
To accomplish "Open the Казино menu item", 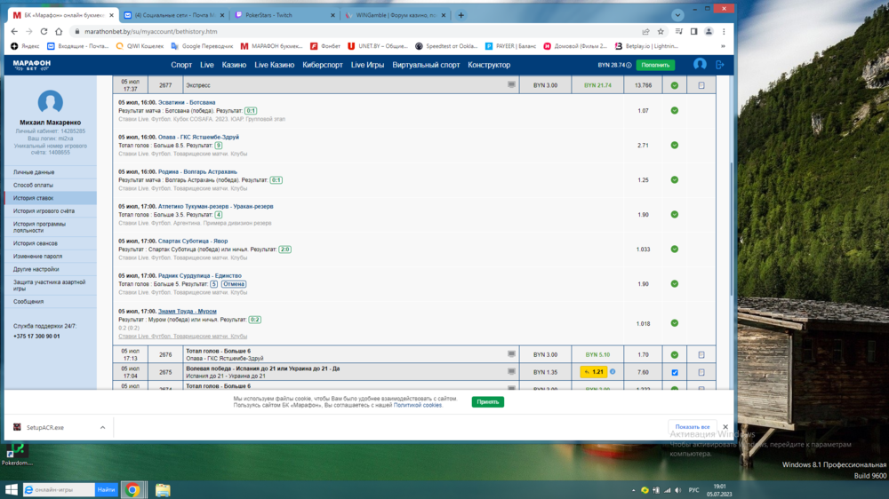I will point(234,65).
